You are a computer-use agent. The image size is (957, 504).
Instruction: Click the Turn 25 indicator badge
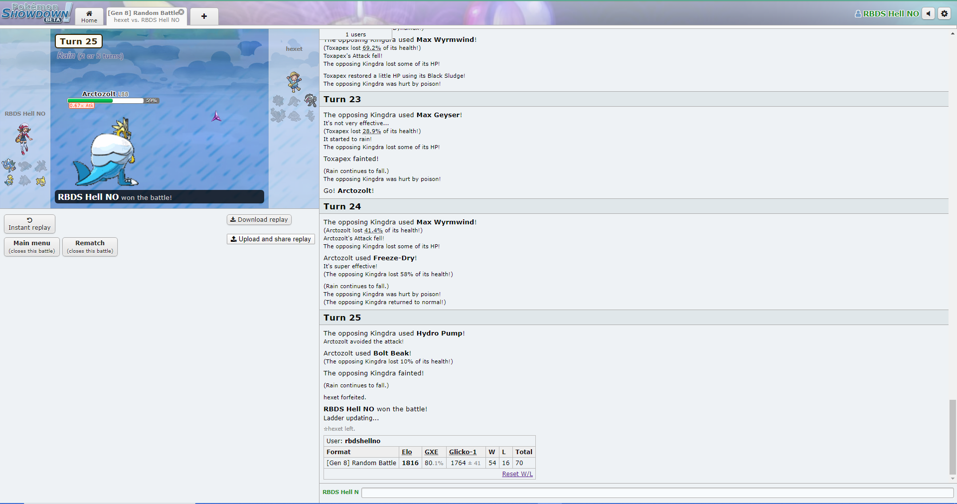(x=79, y=41)
